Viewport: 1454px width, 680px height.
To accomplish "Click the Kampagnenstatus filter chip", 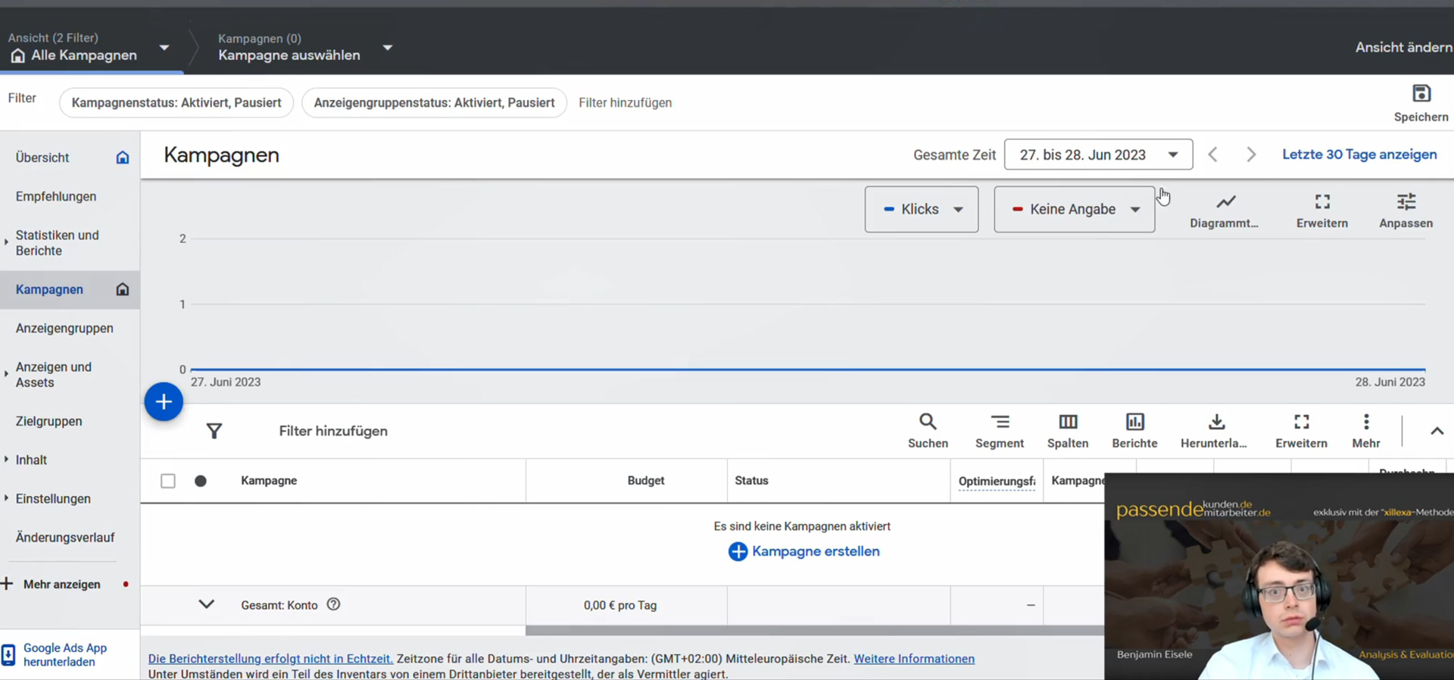I will coord(176,103).
